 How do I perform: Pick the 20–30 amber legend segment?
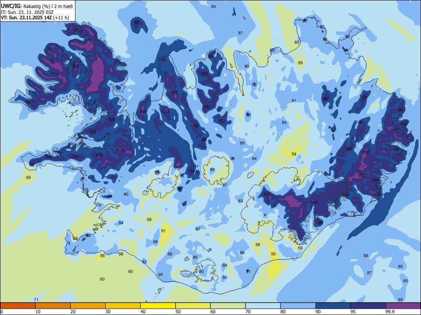click(x=88, y=306)
